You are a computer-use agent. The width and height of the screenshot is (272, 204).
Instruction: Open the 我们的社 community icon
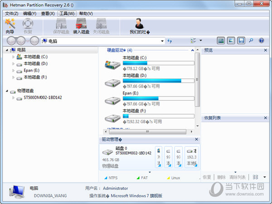click(x=140, y=26)
